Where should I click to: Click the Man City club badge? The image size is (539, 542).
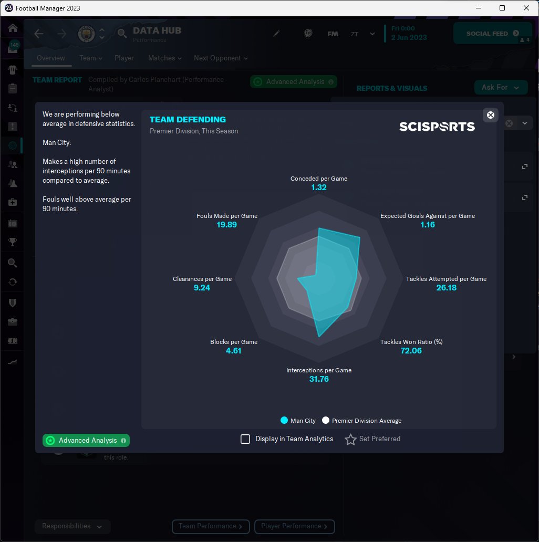click(x=86, y=34)
